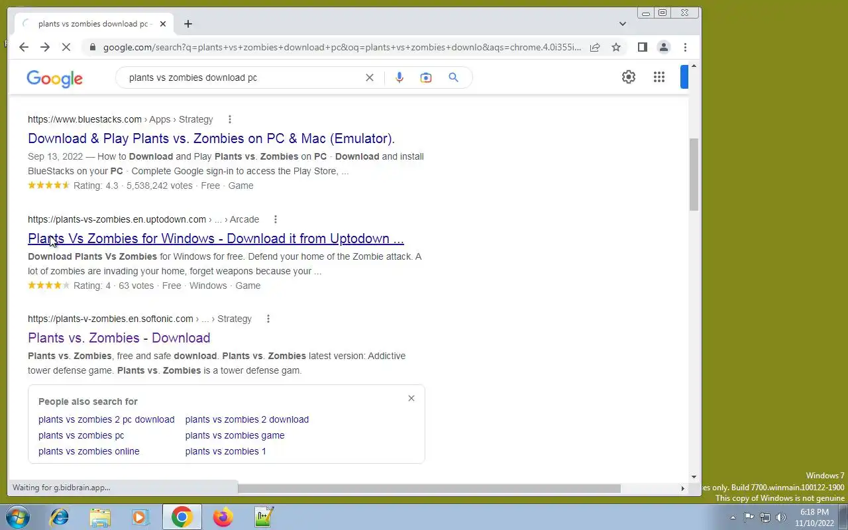Screen dimensions: 848x530
Task: Open the tab search dropdown
Action: point(623,24)
